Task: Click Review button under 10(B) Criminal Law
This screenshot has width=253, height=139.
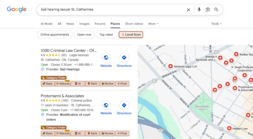Action: [x=107, y=84]
